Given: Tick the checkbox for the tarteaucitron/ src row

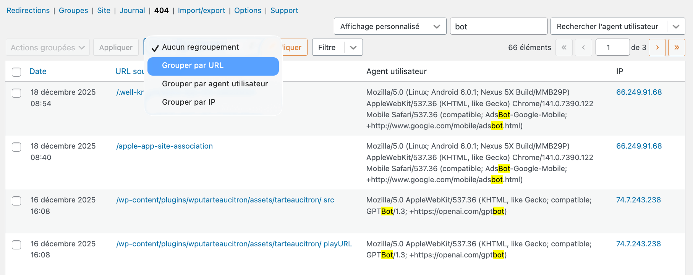Looking at the screenshot, I should pyautogui.click(x=16, y=201).
